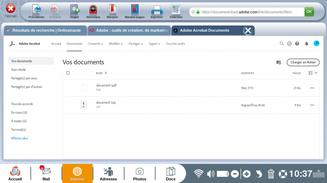This screenshot has width=327, height=183.
Task: Close the Adobe Acrobat Documents tab
Action: click(248, 31)
